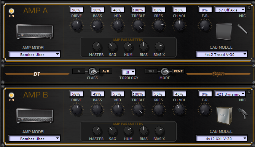Flip the CLASS toggle switch
The image size is (255, 147).
click(x=92, y=71)
